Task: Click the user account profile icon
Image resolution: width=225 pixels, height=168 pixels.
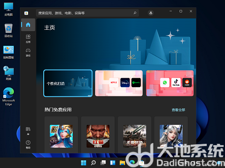Action: tap(151, 13)
